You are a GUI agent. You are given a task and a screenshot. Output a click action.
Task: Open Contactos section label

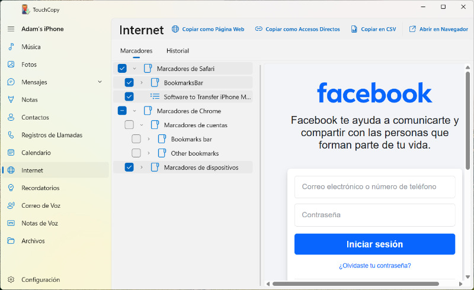[x=35, y=117]
